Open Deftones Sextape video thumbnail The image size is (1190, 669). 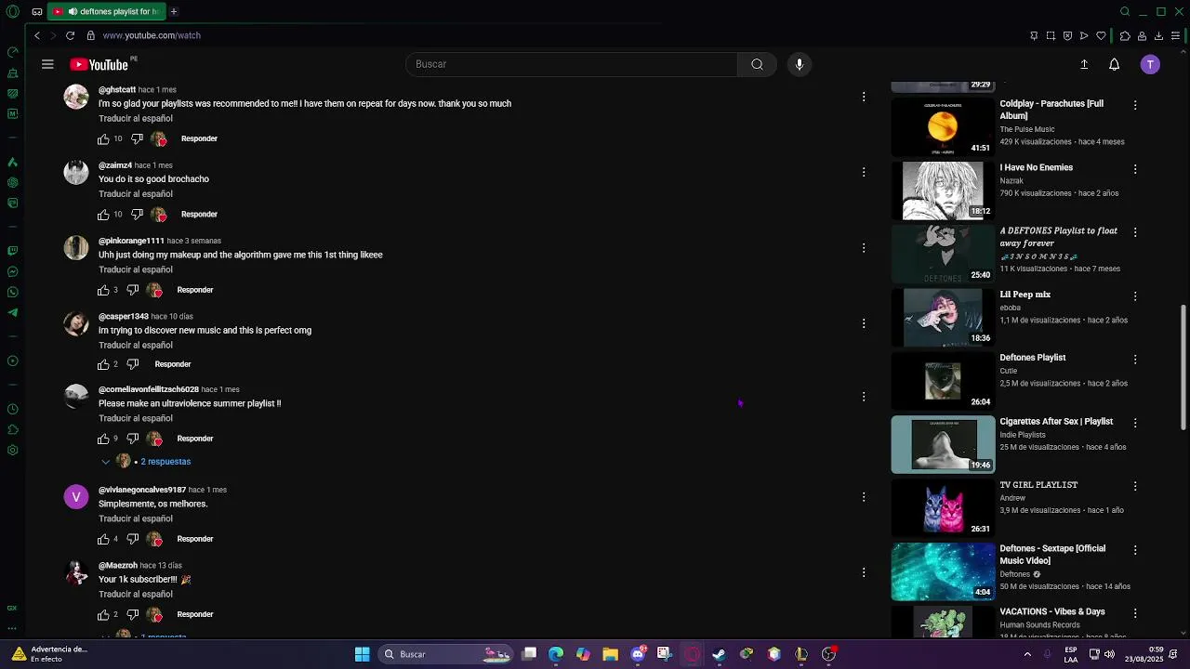click(x=943, y=571)
